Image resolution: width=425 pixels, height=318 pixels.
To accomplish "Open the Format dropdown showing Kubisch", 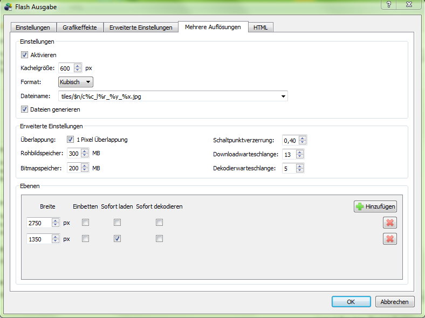I will (76, 82).
